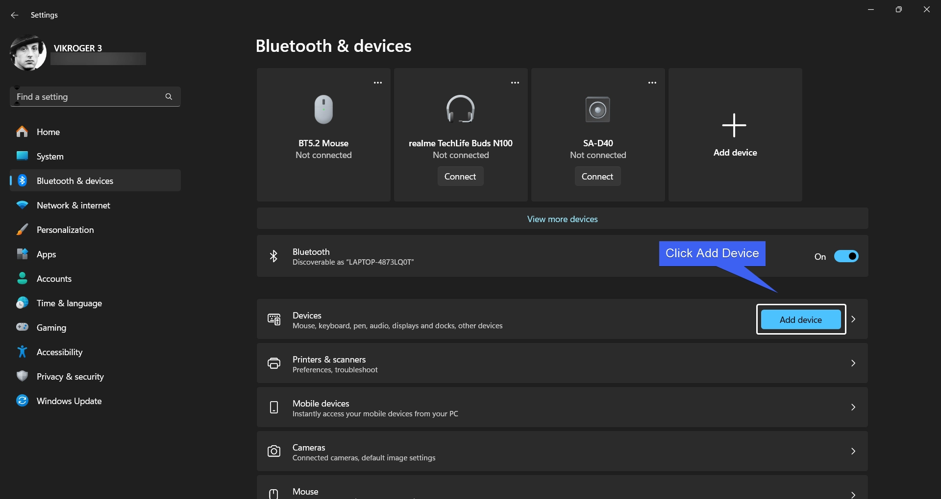Connect realme TechLife Buds N100
The image size is (941, 499).
pyautogui.click(x=460, y=177)
